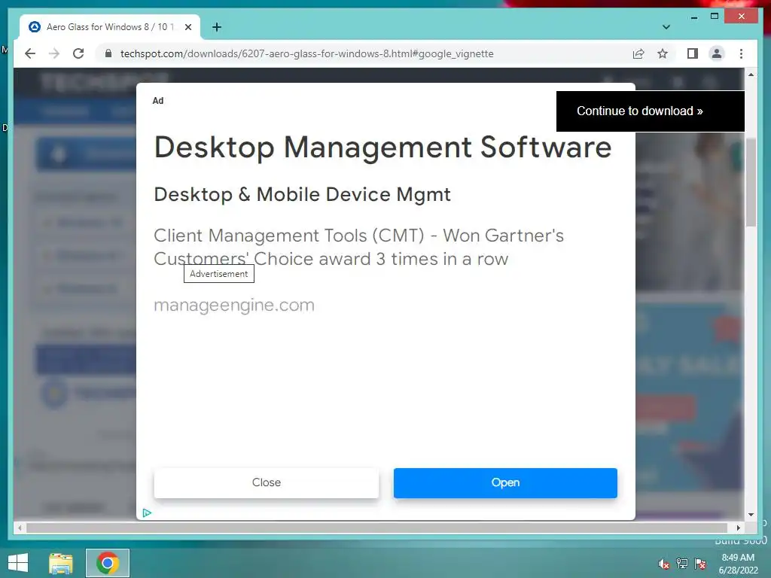Open a new tab with the plus button
771x578 pixels.
(x=217, y=27)
